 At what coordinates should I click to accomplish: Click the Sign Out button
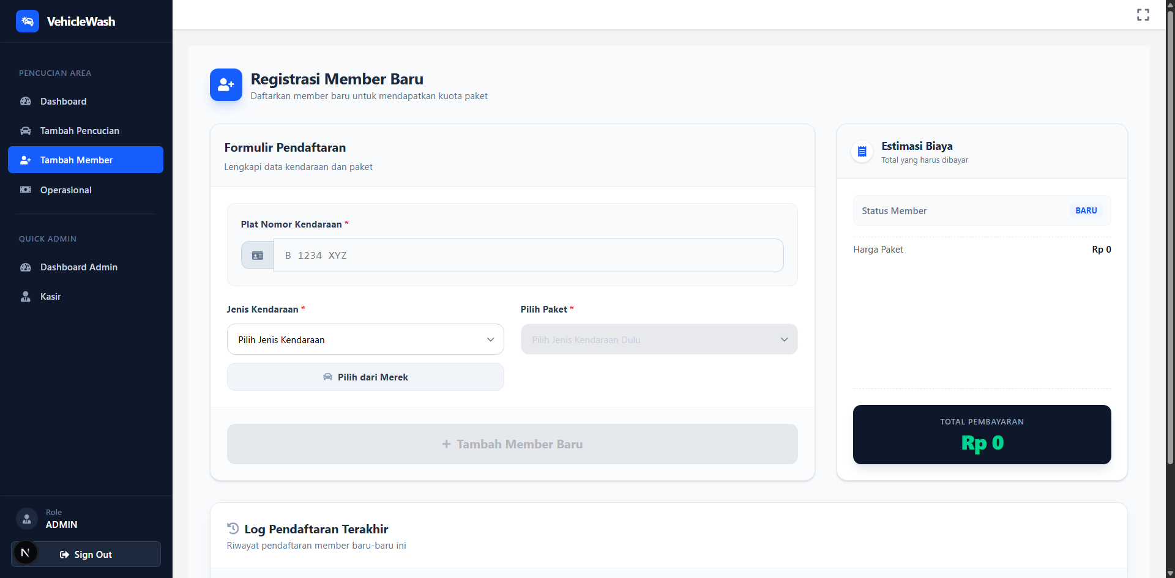(86, 555)
